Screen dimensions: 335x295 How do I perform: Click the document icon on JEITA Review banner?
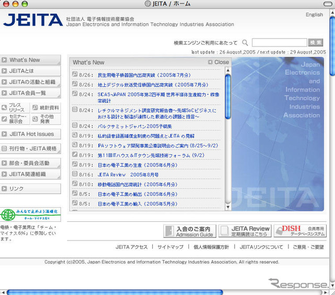[225, 231]
